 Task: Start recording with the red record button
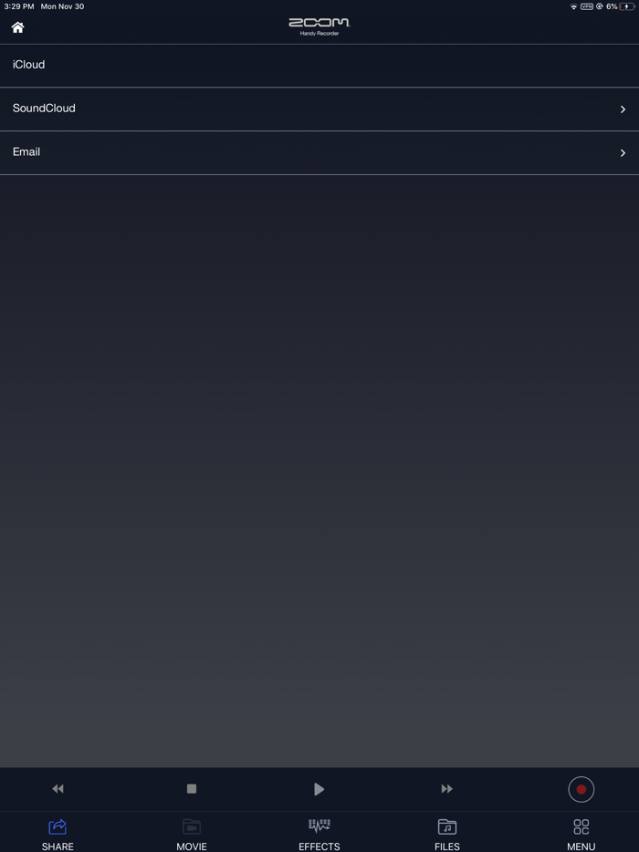click(x=581, y=789)
